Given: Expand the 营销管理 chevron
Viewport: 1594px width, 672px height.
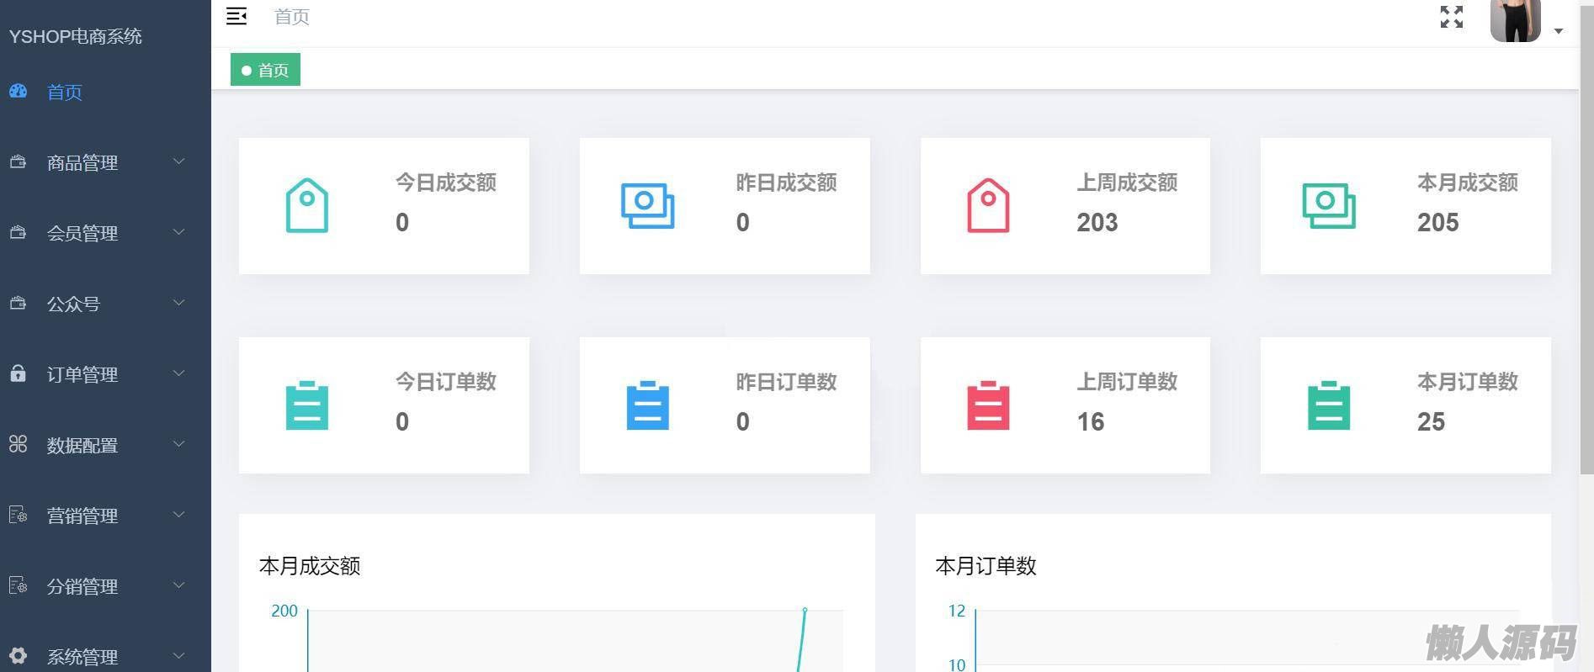Looking at the screenshot, I should tap(178, 515).
